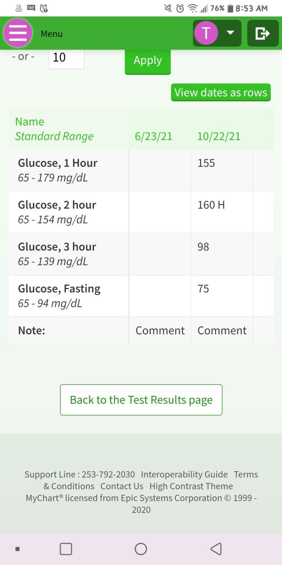Click Back to the Test Results page
Image resolution: width=282 pixels, height=565 pixels.
click(141, 400)
